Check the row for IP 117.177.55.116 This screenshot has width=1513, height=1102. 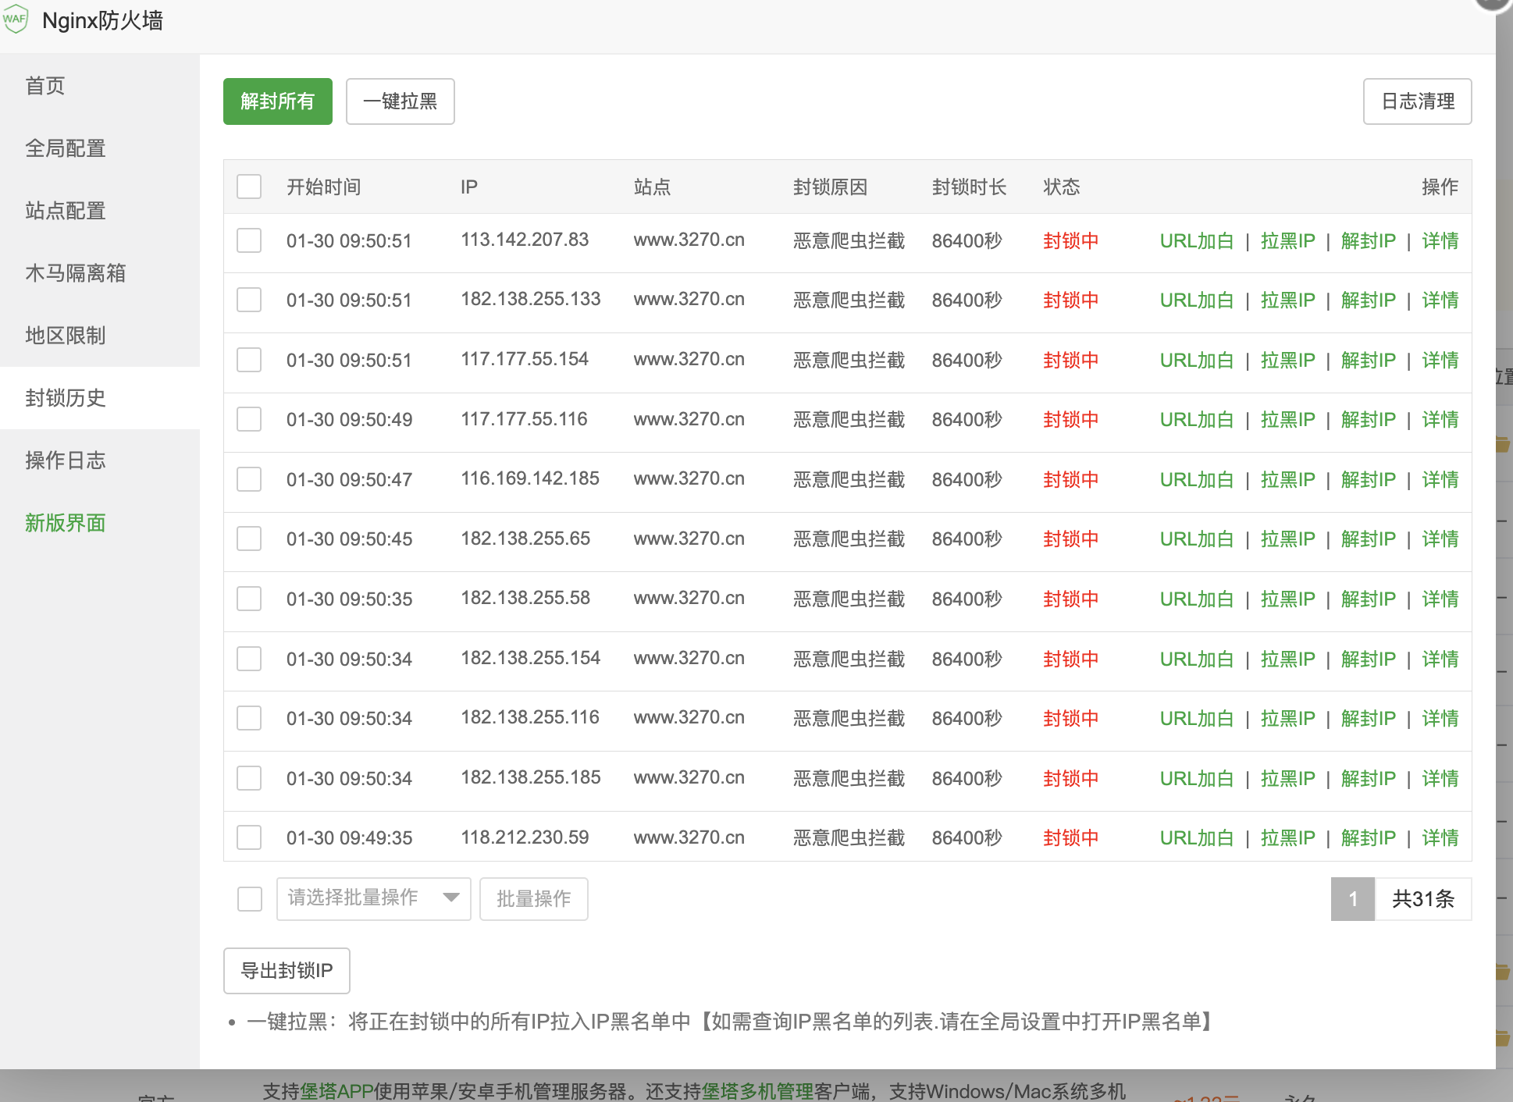(249, 419)
